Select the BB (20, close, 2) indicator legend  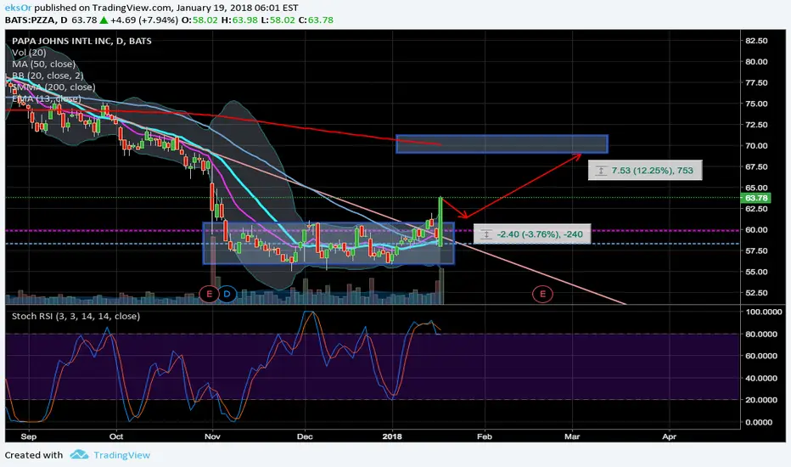(48, 76)
